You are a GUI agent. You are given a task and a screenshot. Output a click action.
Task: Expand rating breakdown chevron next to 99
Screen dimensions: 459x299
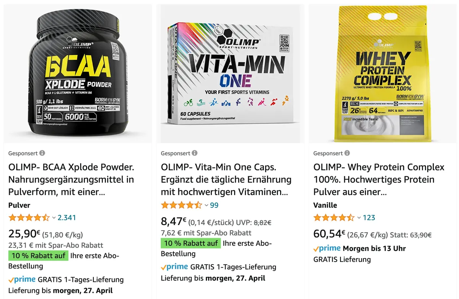click(207, 205)
